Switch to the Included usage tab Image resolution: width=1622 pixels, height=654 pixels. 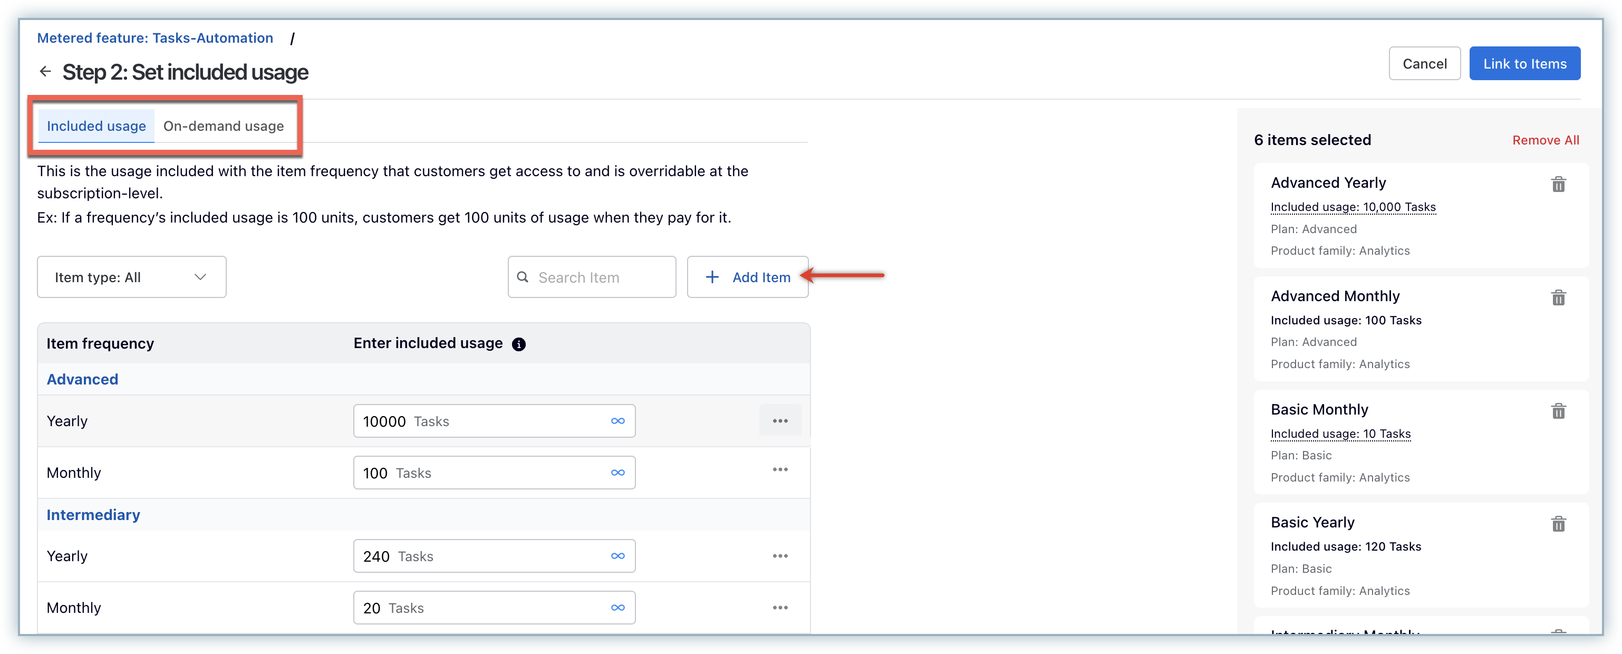pyautogui.click(x=96, y=126)
